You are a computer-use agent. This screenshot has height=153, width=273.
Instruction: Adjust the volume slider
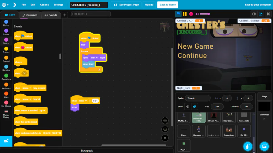(205, 14)
